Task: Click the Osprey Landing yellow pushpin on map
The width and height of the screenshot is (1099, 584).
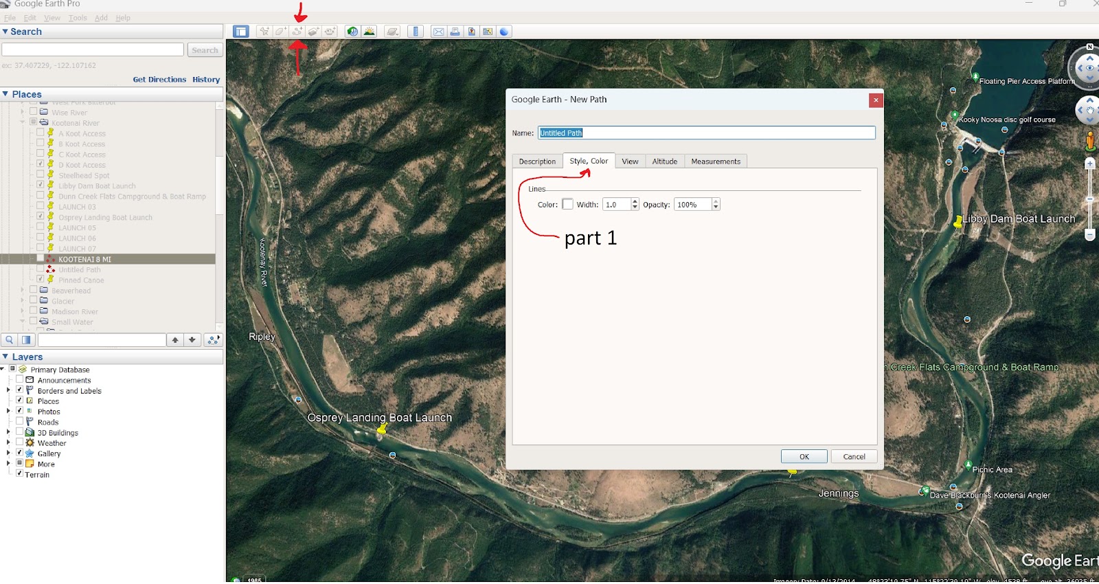Action: pyautogui.click(x=382, y=429)
